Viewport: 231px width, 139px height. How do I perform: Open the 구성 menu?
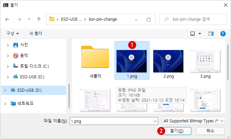[13, 33]
